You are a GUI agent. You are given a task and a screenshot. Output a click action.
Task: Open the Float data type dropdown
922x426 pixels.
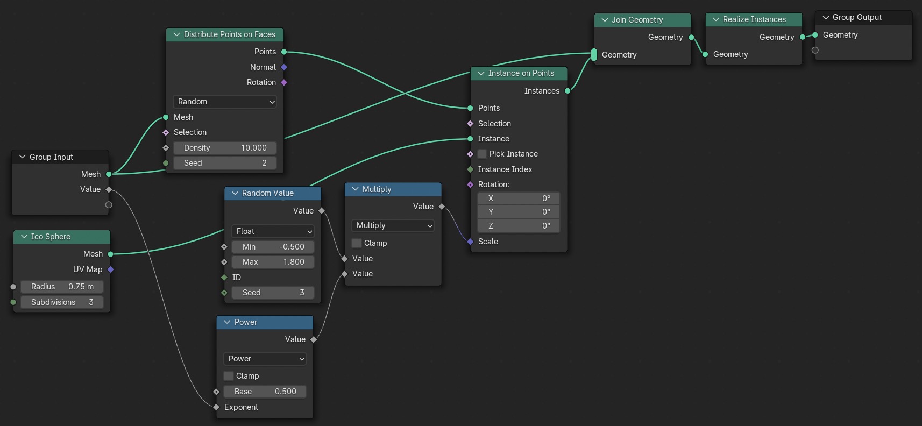[x=273, y=231]
